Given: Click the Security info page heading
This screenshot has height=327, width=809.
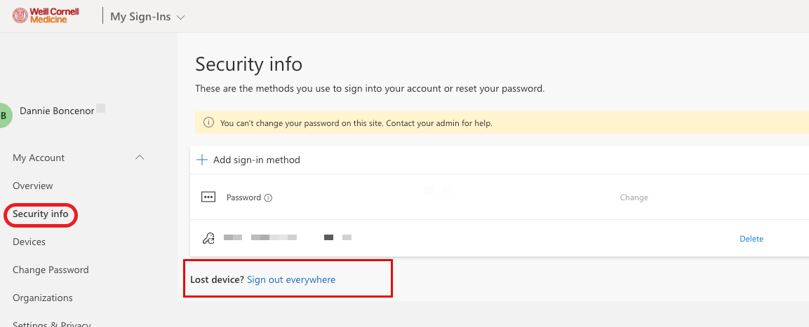Looking at the screenshot, I should pyautogui.click(x=248, y=65).
